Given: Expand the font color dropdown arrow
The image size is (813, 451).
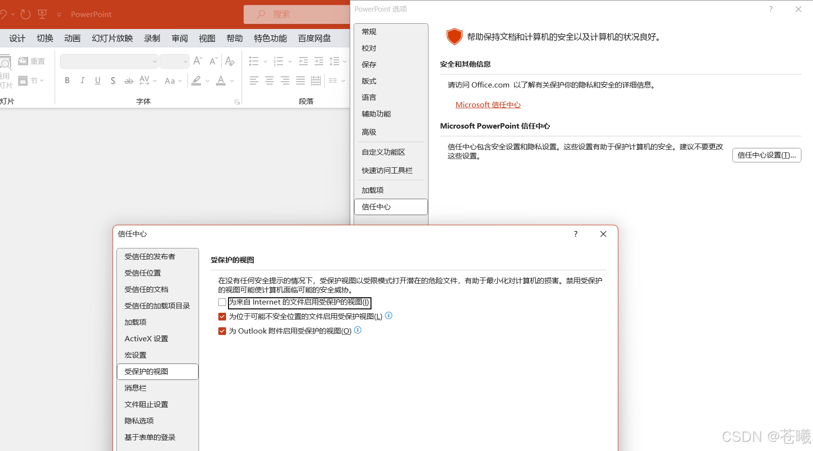Looking at the screenshot, I should (x=232, y=81).
